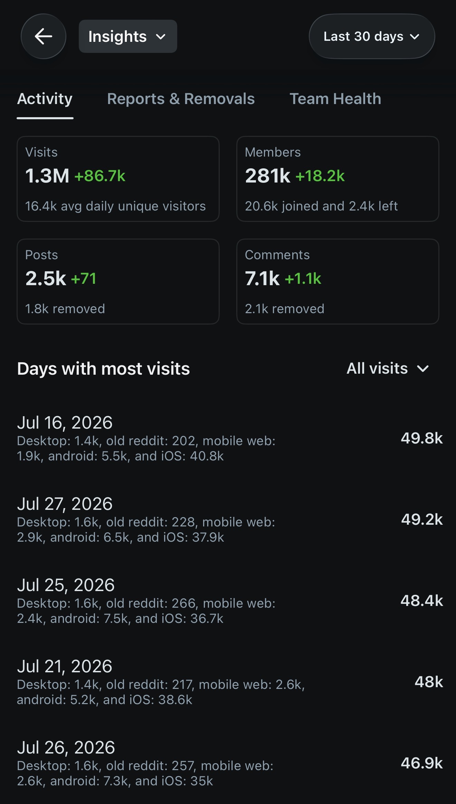Switch to the Team Health tab
The height and width of the screenshot is (804, 456).
[x=335, y=99]
